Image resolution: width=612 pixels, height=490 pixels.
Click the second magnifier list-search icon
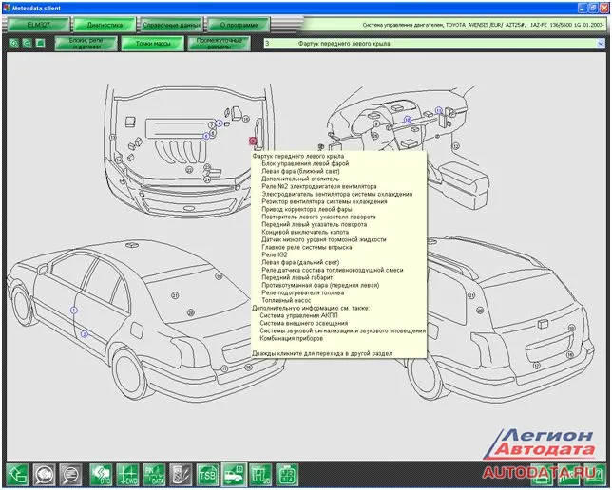click(70, 475)
